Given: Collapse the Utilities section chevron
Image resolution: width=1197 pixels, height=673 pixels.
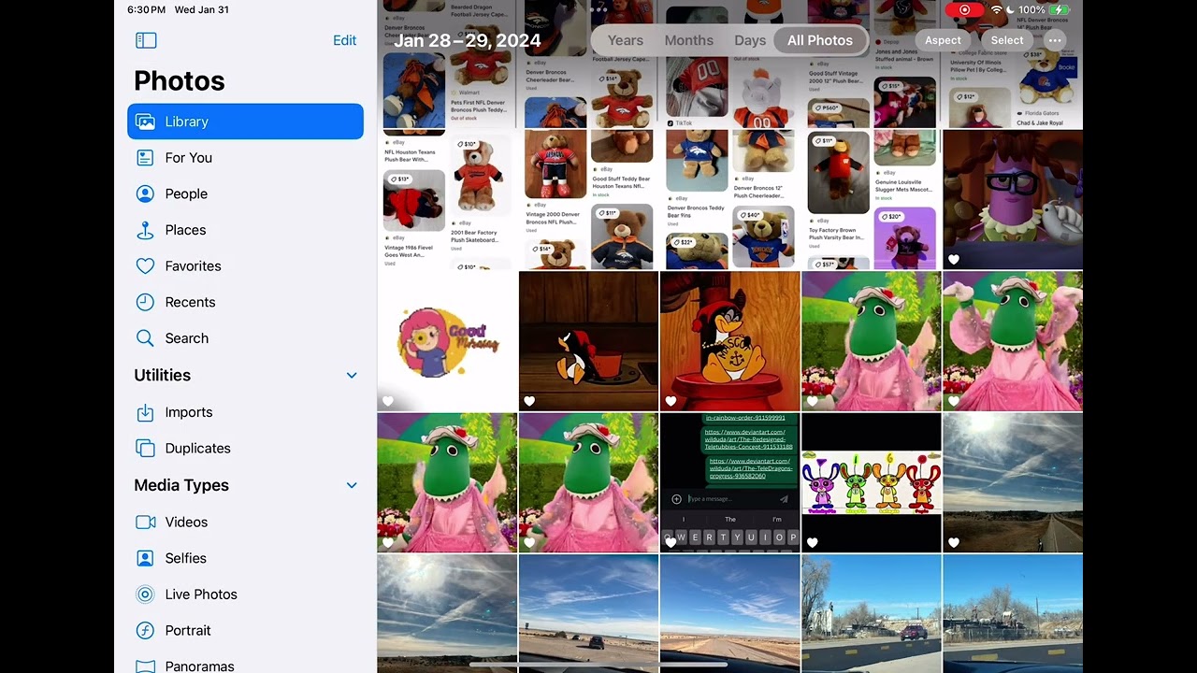Looking at the screenshot, I should click(x=352, y=375).
